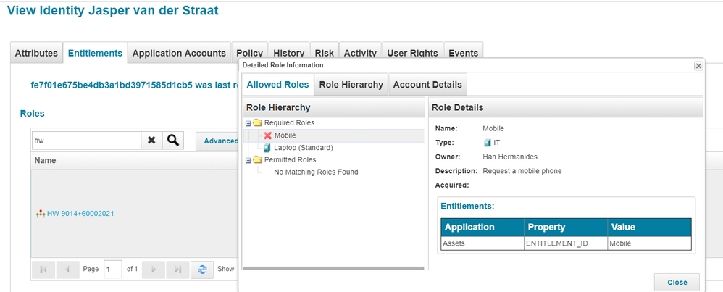Viewport: 723px width, 292px height.
Task: Go to next page of roles
Action: point(153,269)
